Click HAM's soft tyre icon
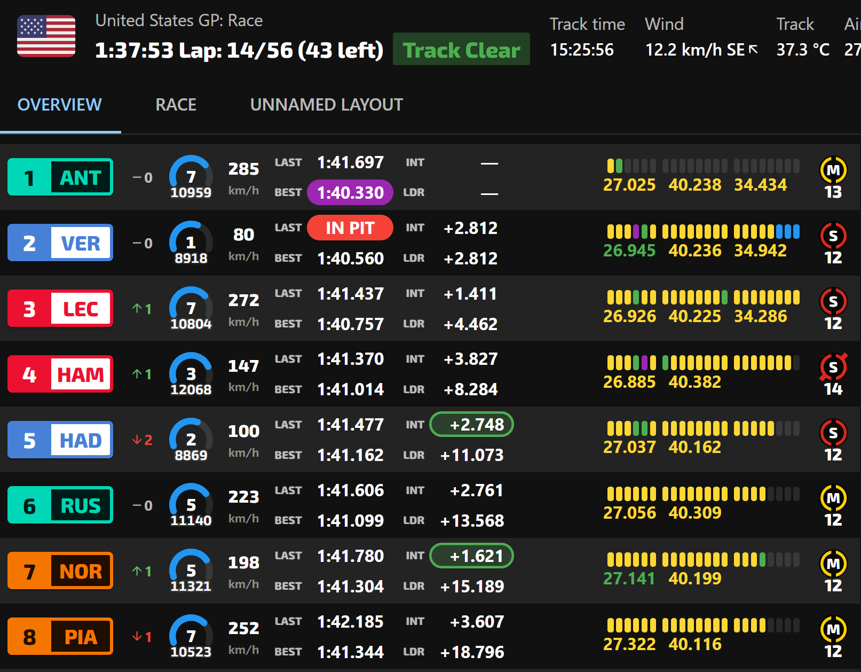 pyautogui.click(x=833, y=367)
